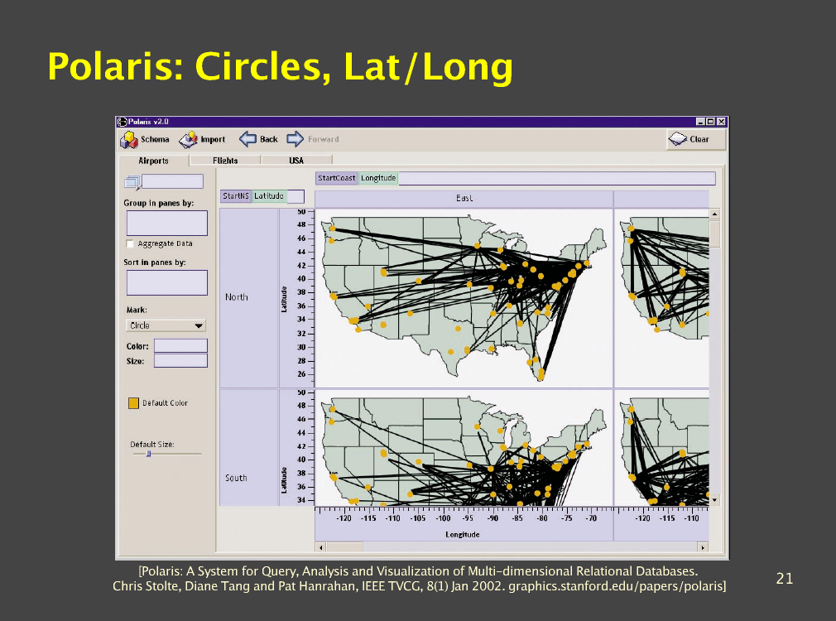Click the empty field next to Latitude chip

coord(295,196)
